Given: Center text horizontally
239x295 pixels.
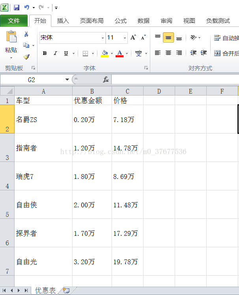Looking at the screenshot, I should pyautogui.click(x=168, y=53).
